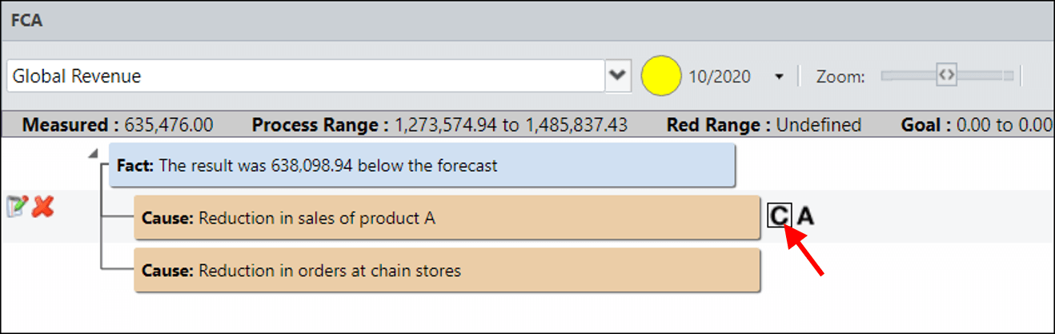Click the 10/2020 period label
The image size is (1055, 334).
pyautogui.click(x=720, y=77)
